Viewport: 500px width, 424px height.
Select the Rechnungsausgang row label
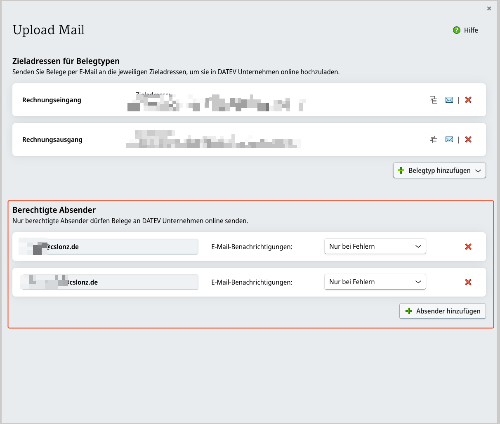click(52, 139)
